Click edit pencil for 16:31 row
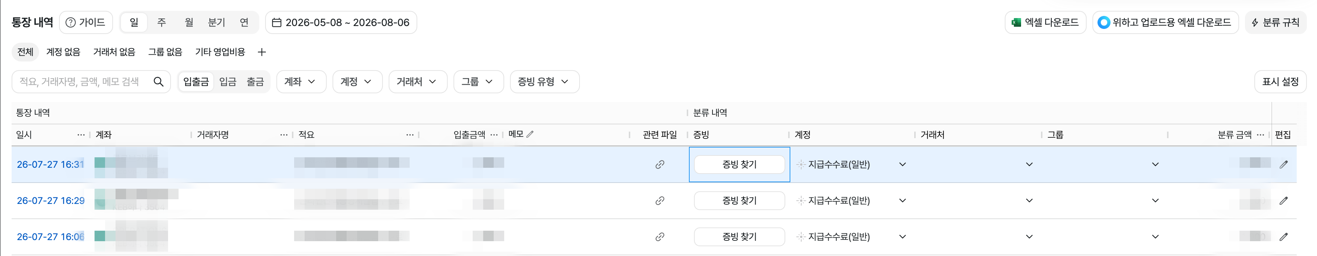The height and width of the screenshot is (256, 1317). (1283, 164)
